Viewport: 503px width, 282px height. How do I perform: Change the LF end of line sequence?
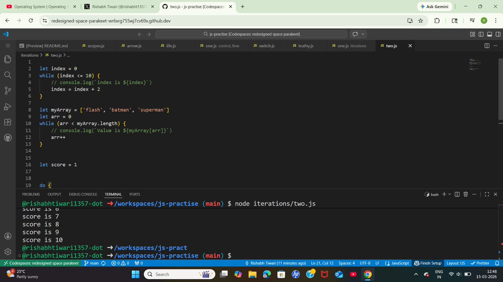[377, 263]
